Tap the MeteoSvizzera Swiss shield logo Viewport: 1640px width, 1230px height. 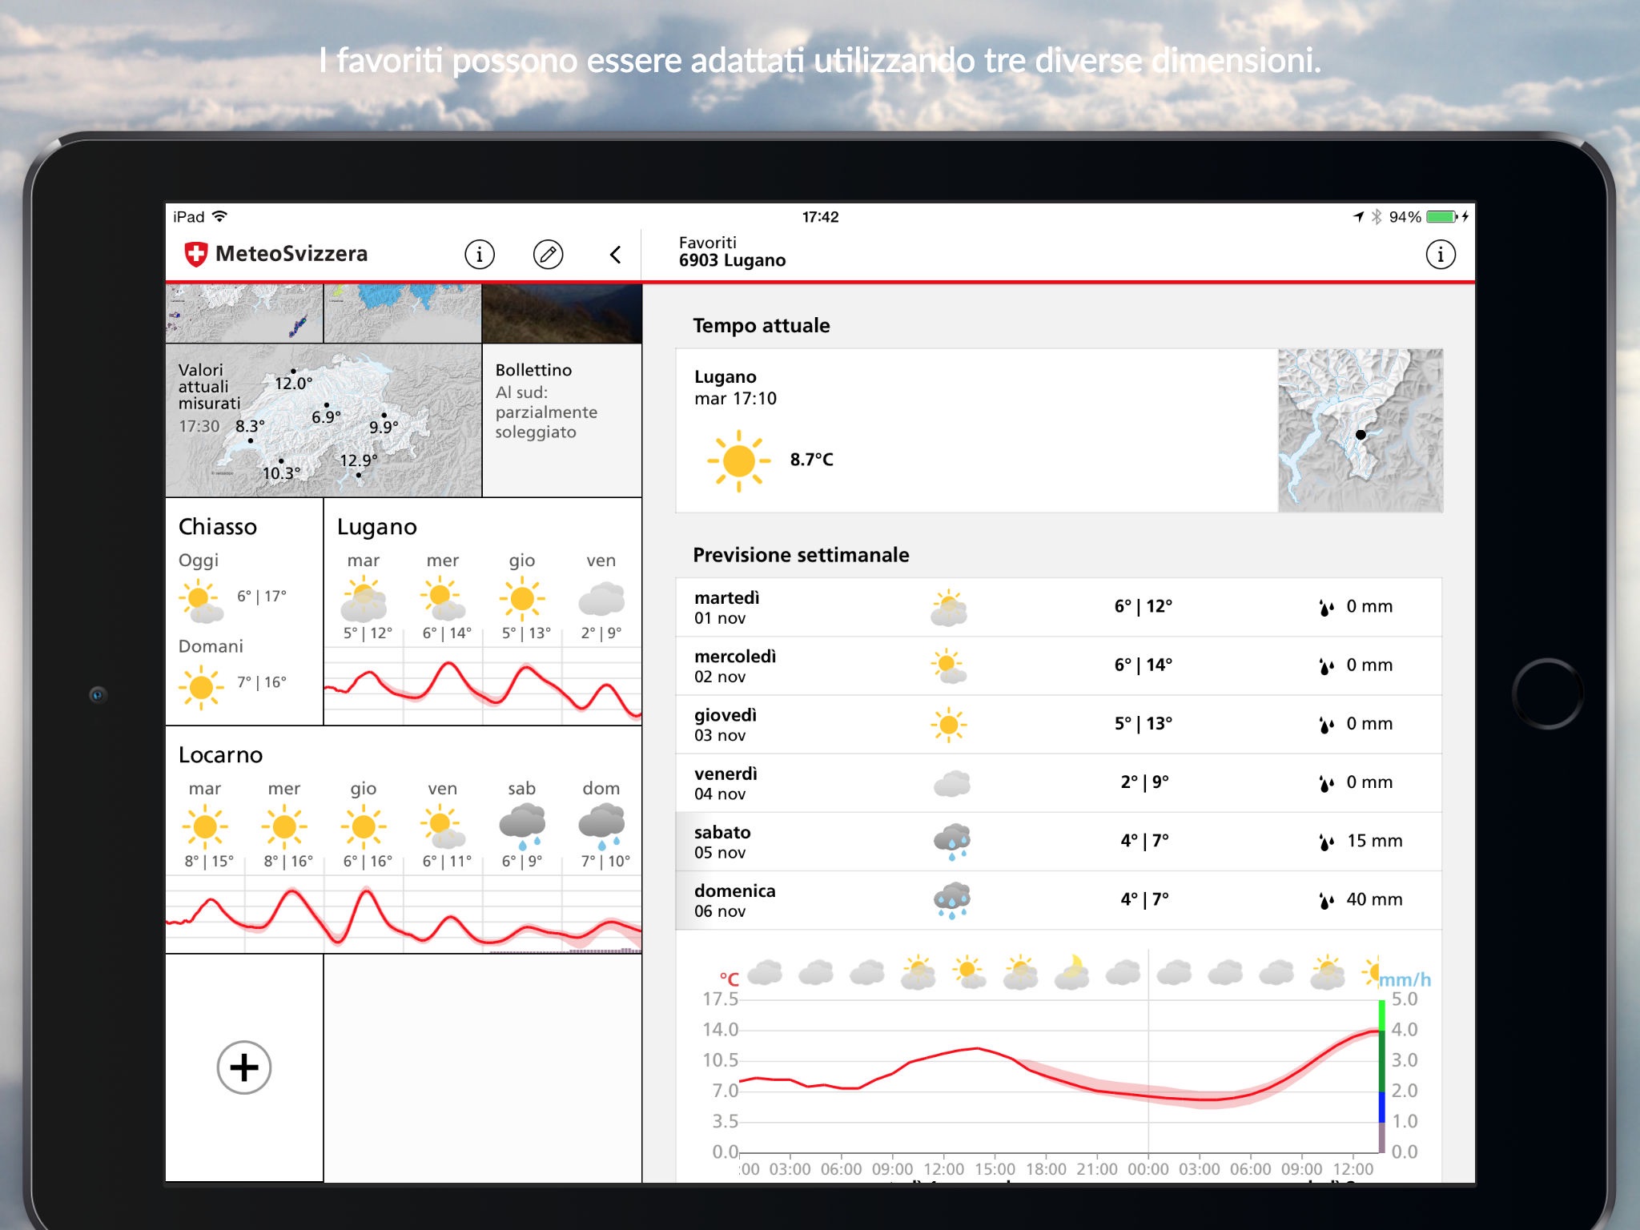(196, 254)
